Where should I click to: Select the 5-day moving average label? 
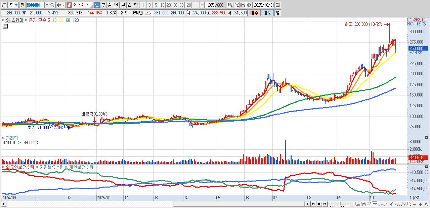[x=49, y=20]
